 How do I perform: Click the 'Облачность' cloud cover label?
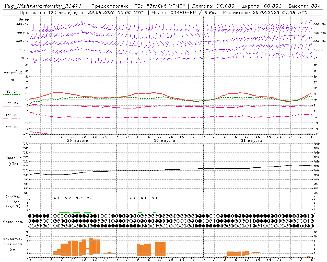click(x=13, y=222)
